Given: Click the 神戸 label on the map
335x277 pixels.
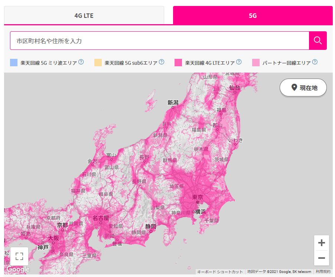Looking at the screenshot, I should tap(43, 248).
